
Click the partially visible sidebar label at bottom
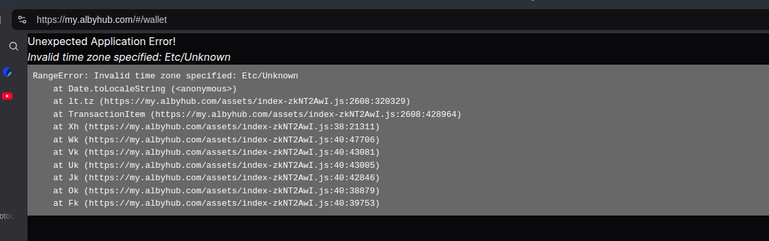click(x=7, y=216)
